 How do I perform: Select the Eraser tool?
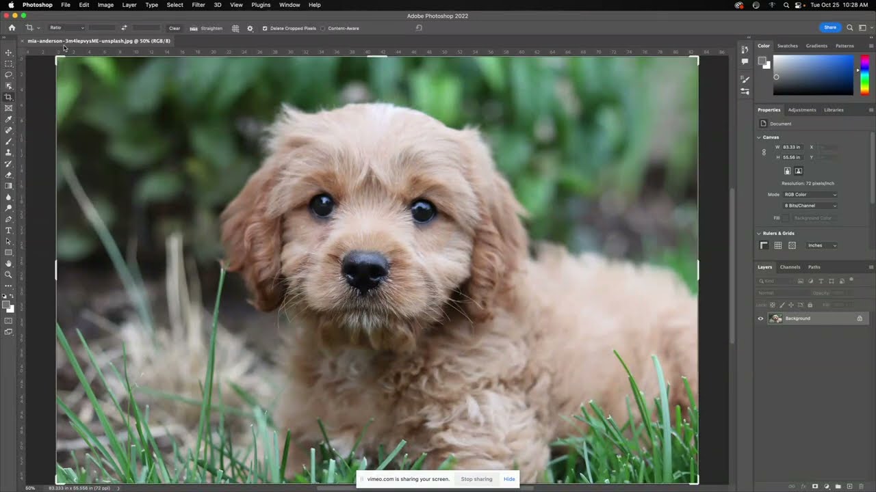pos(9,175)
